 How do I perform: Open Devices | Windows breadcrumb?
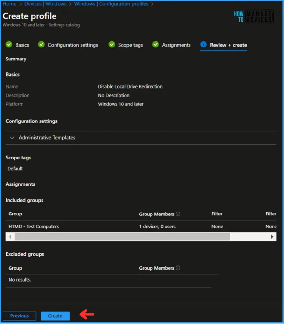pyautogui.click(x=45, y=4)
